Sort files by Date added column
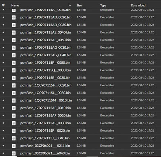 [x=138, y=6]
